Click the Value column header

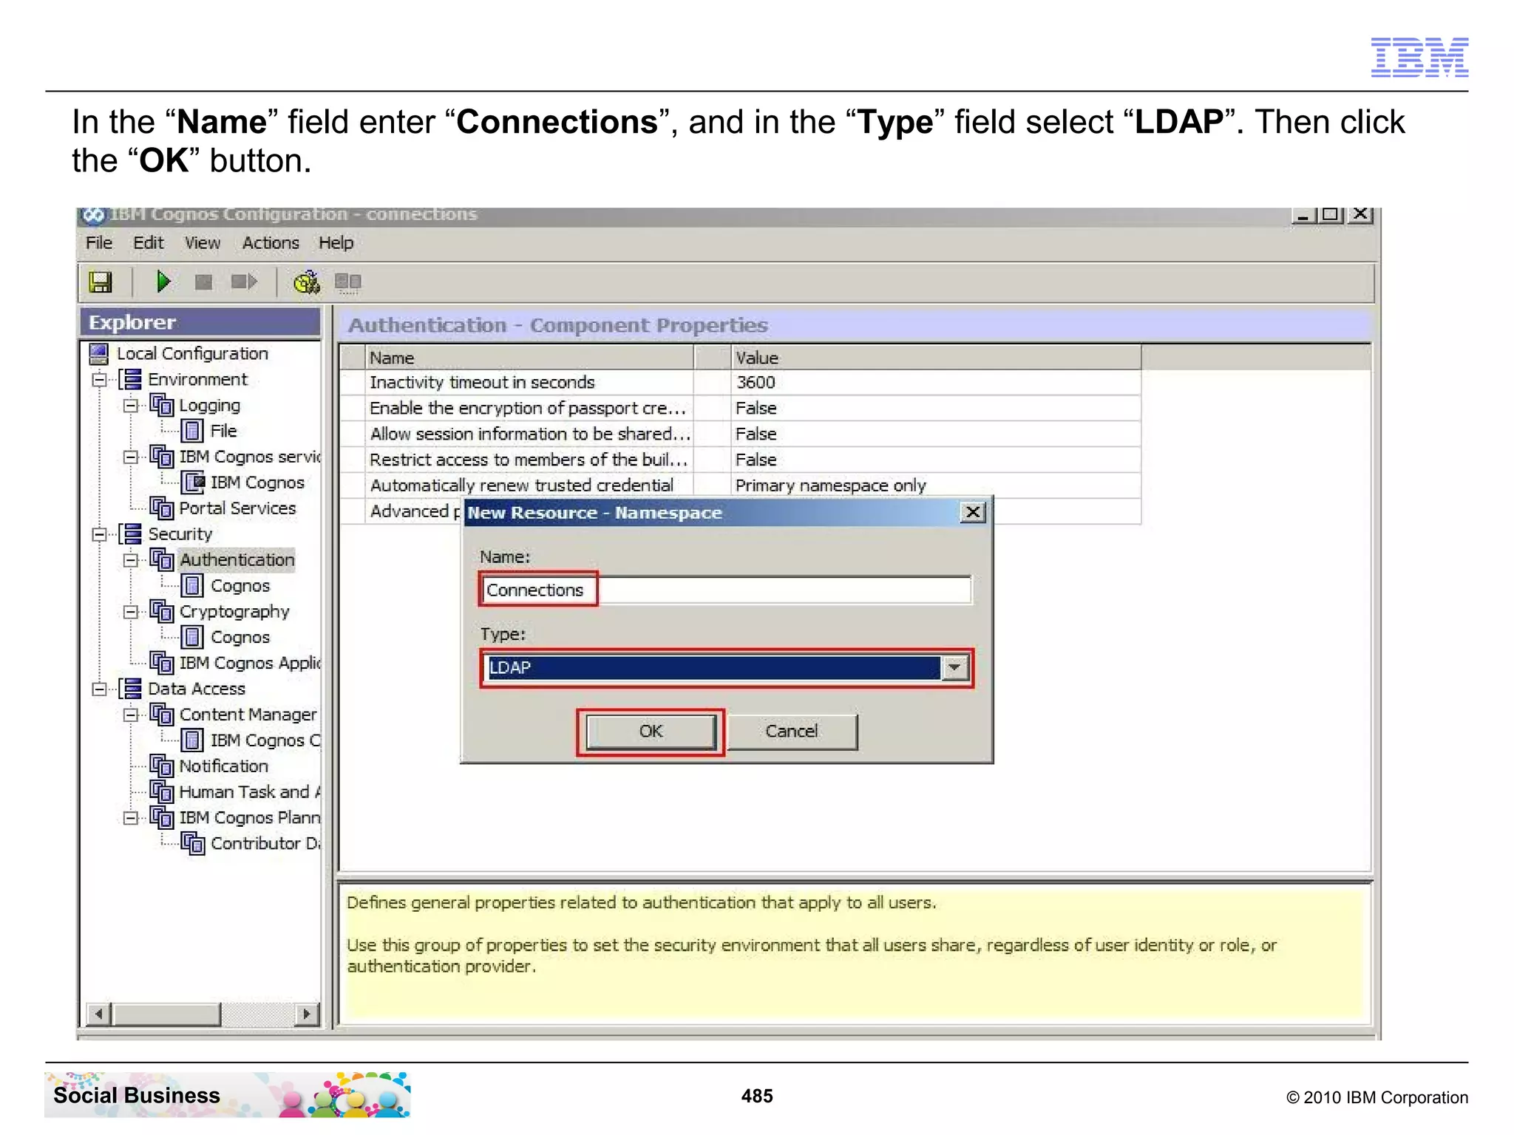[x=936, y=358]
